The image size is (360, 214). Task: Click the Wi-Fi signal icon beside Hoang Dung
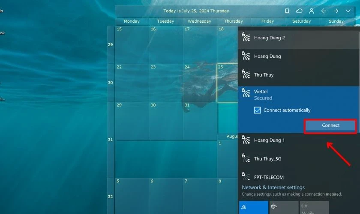point(246,56)
